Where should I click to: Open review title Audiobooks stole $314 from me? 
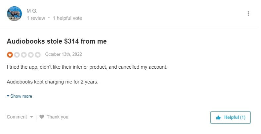pos(57,41)
